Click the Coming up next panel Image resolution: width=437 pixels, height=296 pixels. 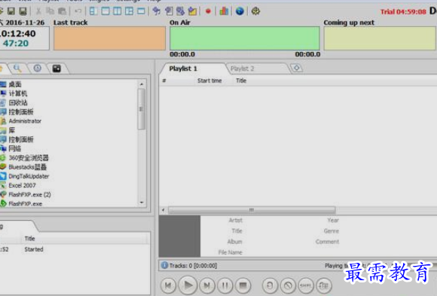pyautogui.click(x=380, y=38)
